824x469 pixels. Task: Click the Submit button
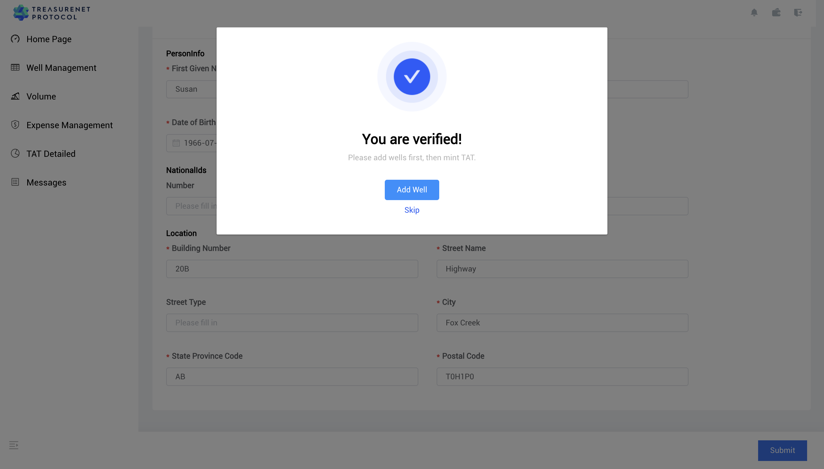pyautogui.click(x=782, y=450)
